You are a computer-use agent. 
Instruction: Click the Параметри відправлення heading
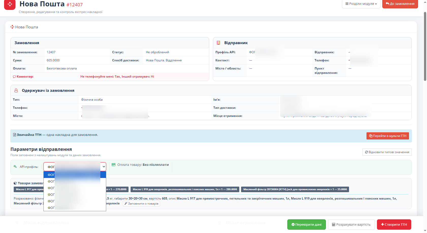pos(41,149)
